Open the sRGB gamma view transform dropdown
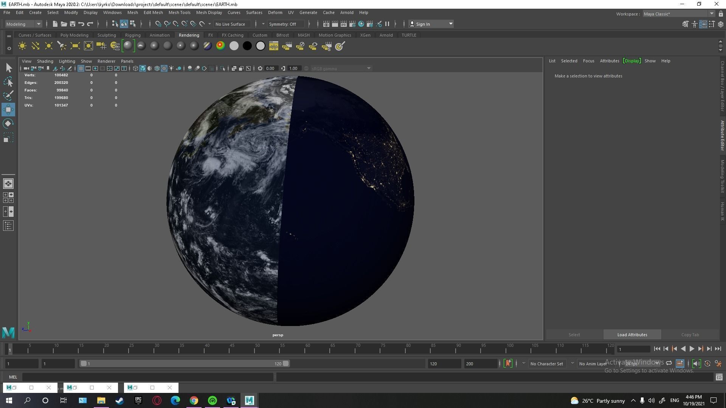 coord(341,68)
